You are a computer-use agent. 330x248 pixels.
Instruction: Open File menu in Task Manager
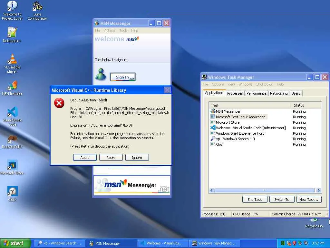205,84
